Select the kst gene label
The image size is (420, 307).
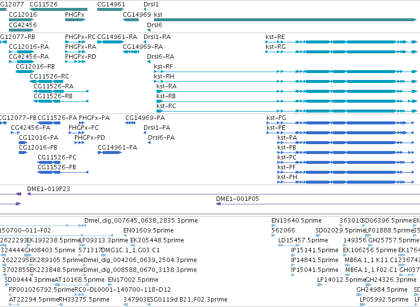click(x=158, y=15)
